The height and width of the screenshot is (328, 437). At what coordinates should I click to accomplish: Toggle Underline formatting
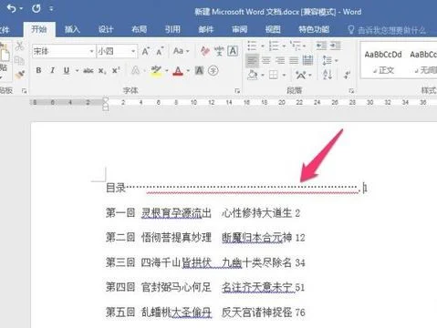pyautogui.click(x=67, y=71)
